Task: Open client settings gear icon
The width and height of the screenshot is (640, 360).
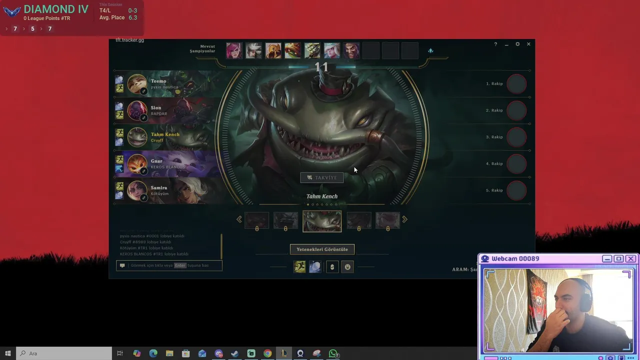Action: (517, 44)
